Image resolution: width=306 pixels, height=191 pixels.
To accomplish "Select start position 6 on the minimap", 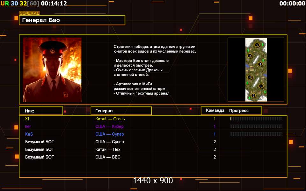I will [253, 95].
